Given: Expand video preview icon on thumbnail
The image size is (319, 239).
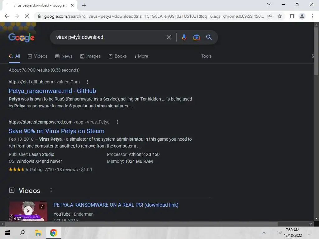Looking at the screenshot, I should click(x=42, y=207).
